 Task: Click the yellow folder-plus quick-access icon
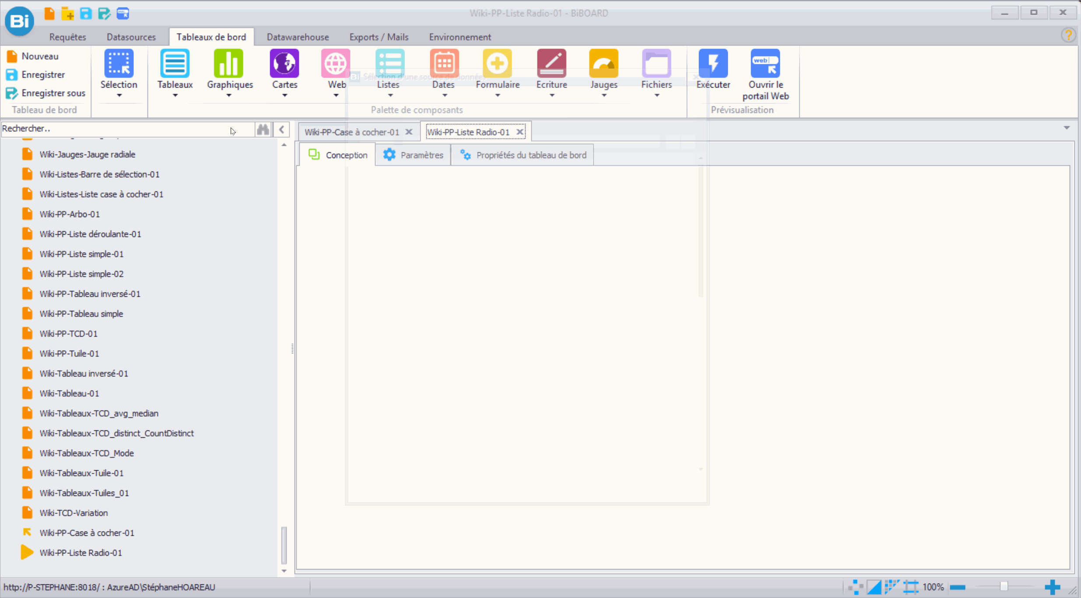[67, 14]
